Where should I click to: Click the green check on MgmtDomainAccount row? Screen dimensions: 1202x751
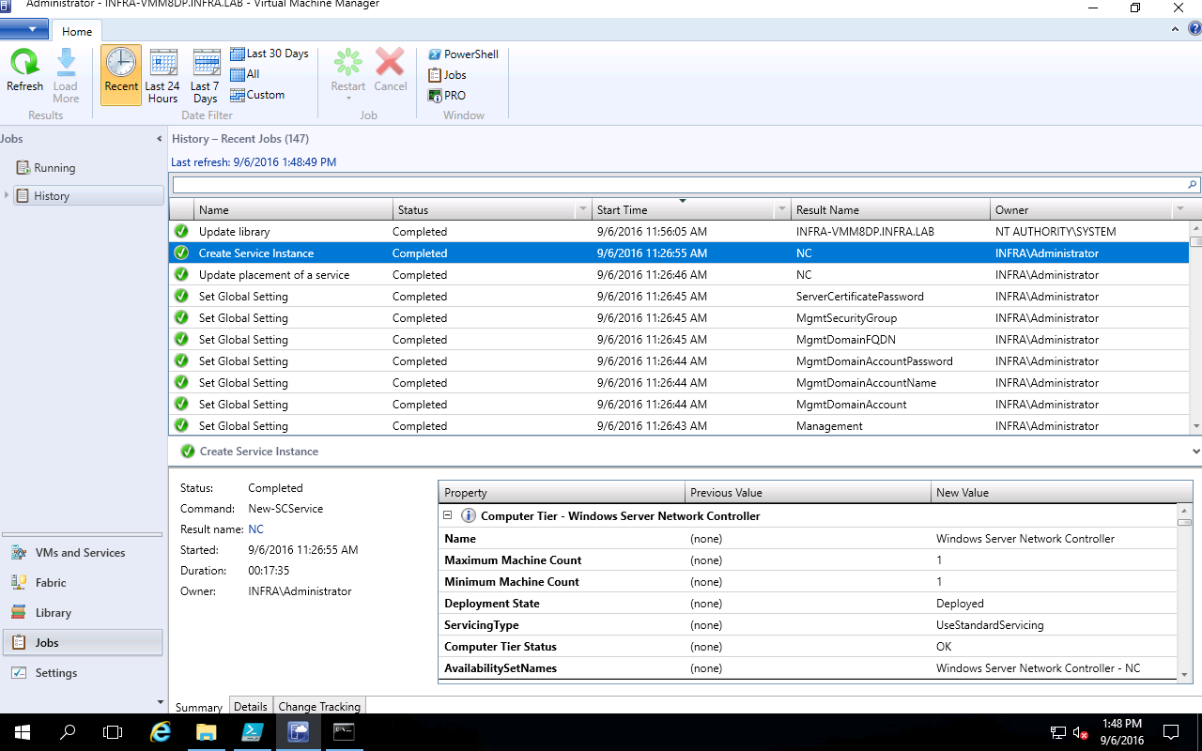[181, 404]
